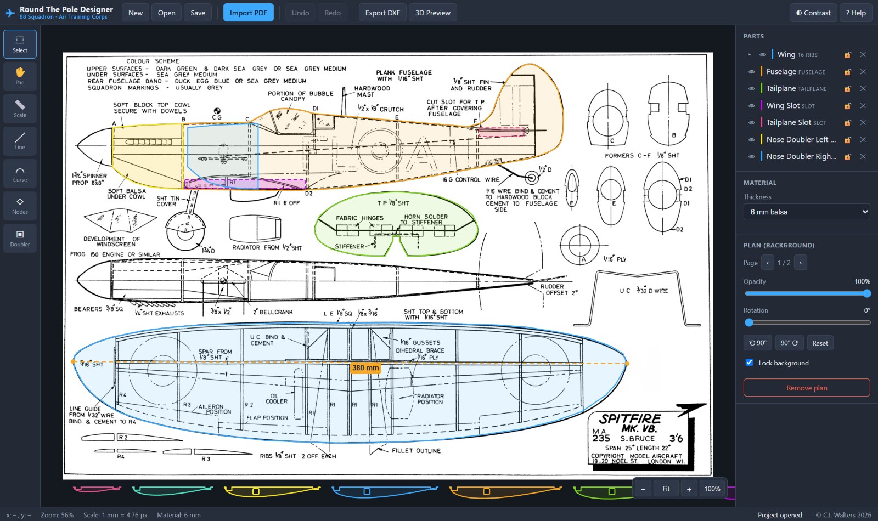Open the Help menu
This screenshot has height=521, width=878.
coord(856,13)
